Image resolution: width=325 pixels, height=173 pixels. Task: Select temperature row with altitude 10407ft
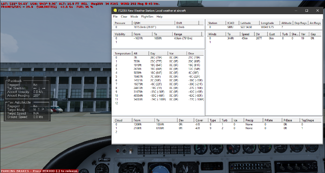point(158,76)
